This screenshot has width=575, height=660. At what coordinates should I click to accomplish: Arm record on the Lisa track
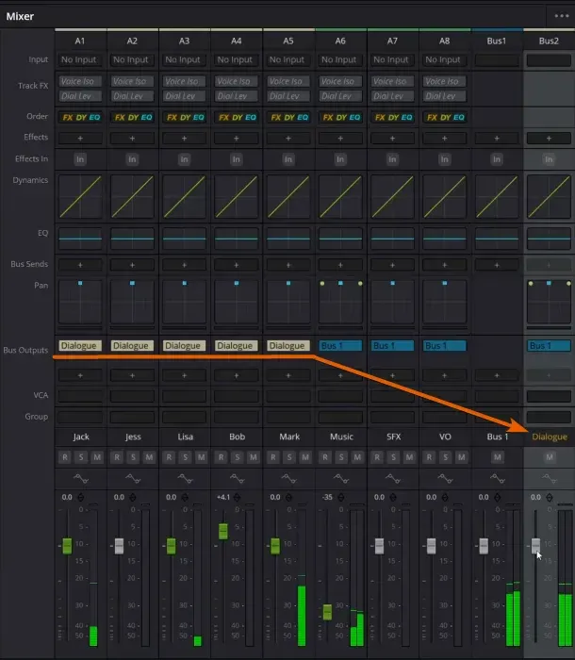[x=169, y=457]
